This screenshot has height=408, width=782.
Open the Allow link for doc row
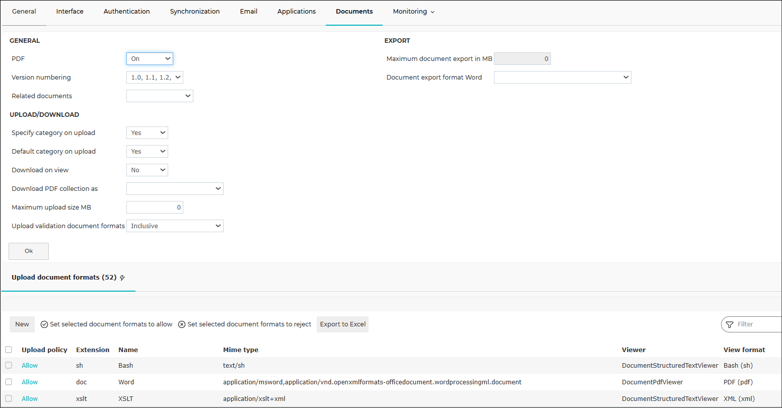tap(30, 382)
